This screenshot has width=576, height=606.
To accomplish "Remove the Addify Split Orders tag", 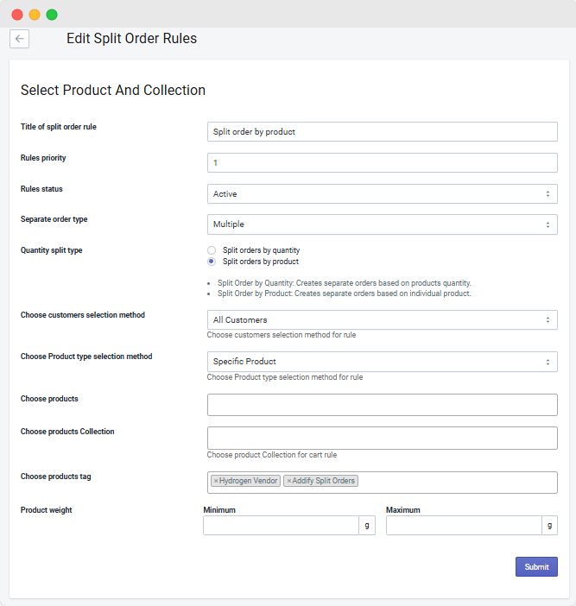I will click(x=289, y=481).
